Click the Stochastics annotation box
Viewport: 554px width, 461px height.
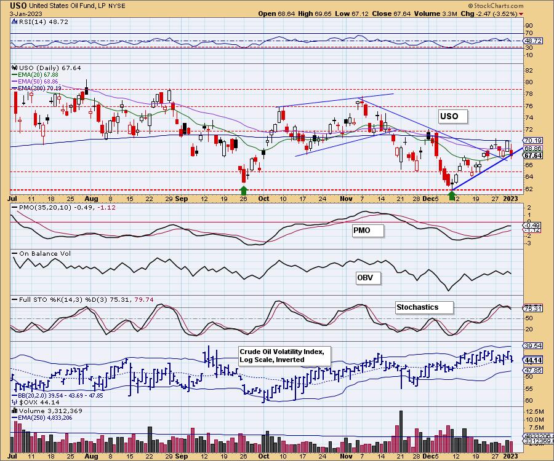[424, 307]
